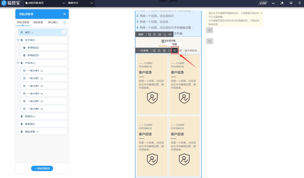Hide the 一行多列 control with eye icon
This screenshot has width=304, height=178.
pyautogui.click(x=175, y=51)
